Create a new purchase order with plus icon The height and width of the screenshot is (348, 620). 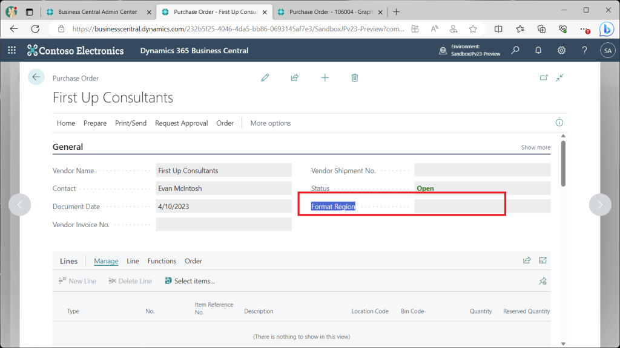click(x=325, y=78)
